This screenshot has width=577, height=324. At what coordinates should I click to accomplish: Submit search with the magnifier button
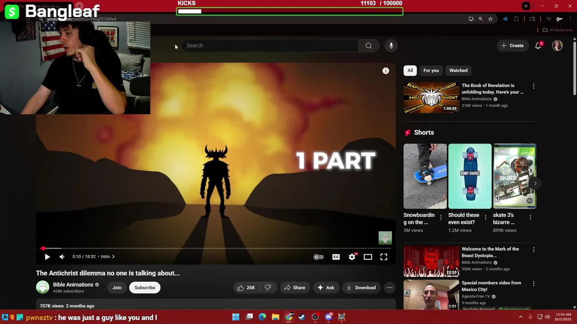tap(369, 45)
